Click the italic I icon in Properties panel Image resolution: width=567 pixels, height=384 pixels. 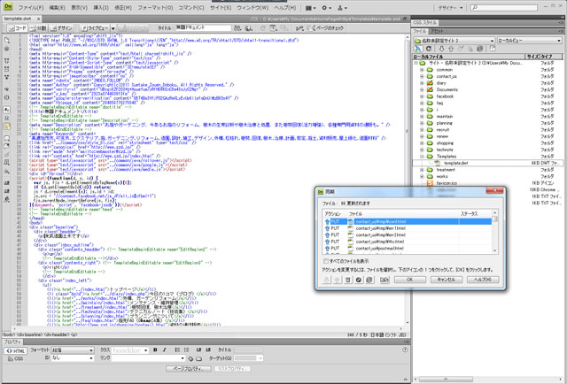[x=164, y=349]
